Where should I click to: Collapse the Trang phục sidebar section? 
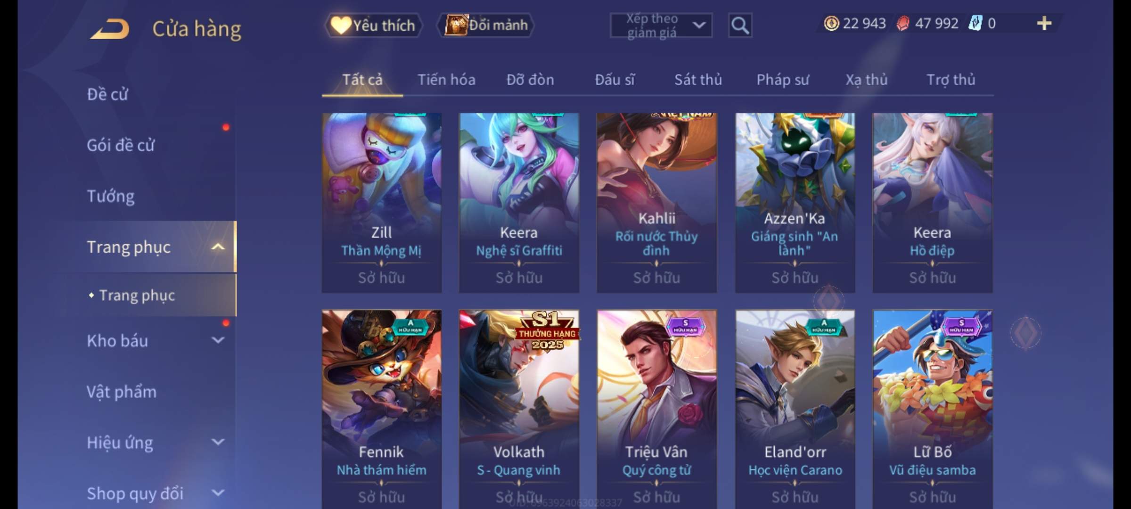click(218, 247)
